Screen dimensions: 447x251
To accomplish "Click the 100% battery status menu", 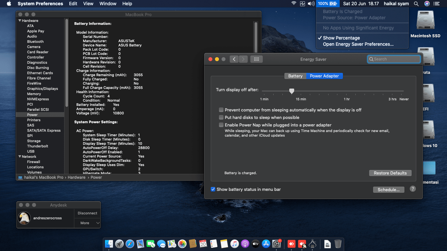I will click(327, 4).
